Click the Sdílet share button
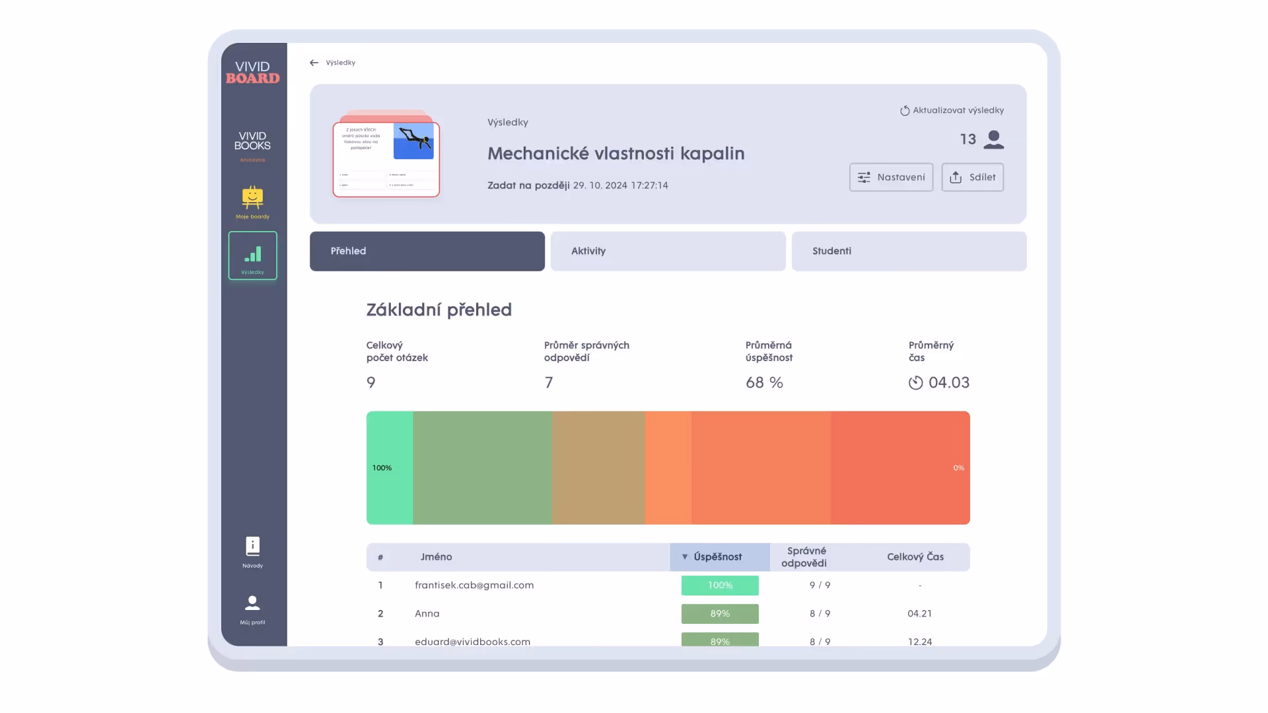The width and height of the screenshot is (1268, 713). 972,178
